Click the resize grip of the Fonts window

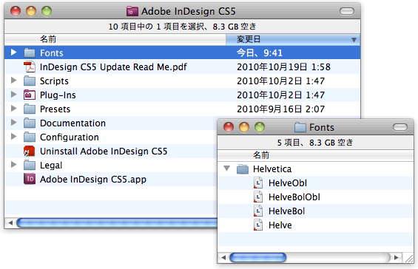click(408, 258)
